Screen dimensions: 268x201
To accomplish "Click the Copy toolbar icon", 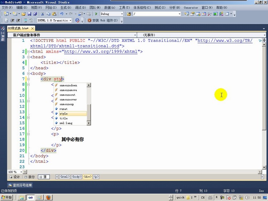I will click(x=48, y=14).
